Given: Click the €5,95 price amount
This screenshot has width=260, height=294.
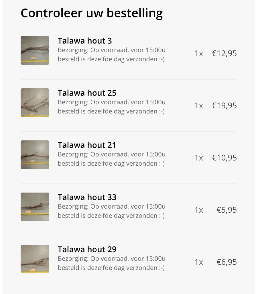Looking at the screenshot, I should coord(226,210).
